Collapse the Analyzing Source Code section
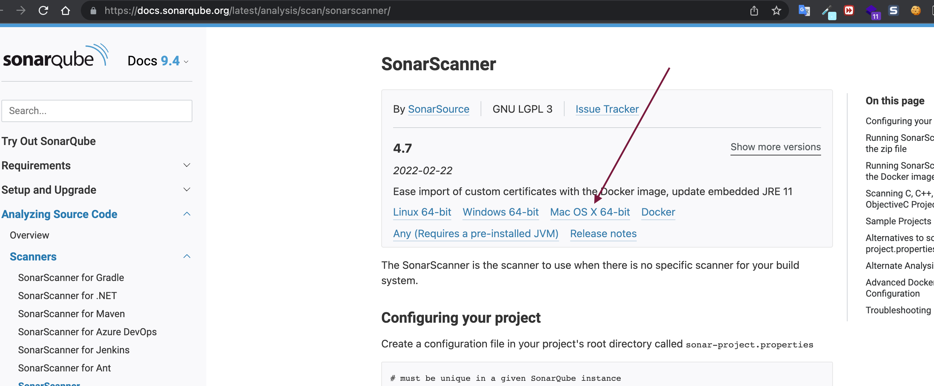The width and height of the screenshot is (934, 386). point(187,214)
